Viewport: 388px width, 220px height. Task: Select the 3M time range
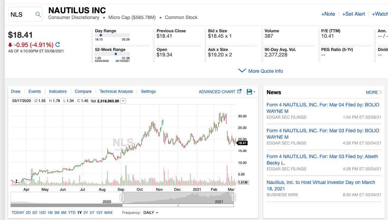point(57,213)
